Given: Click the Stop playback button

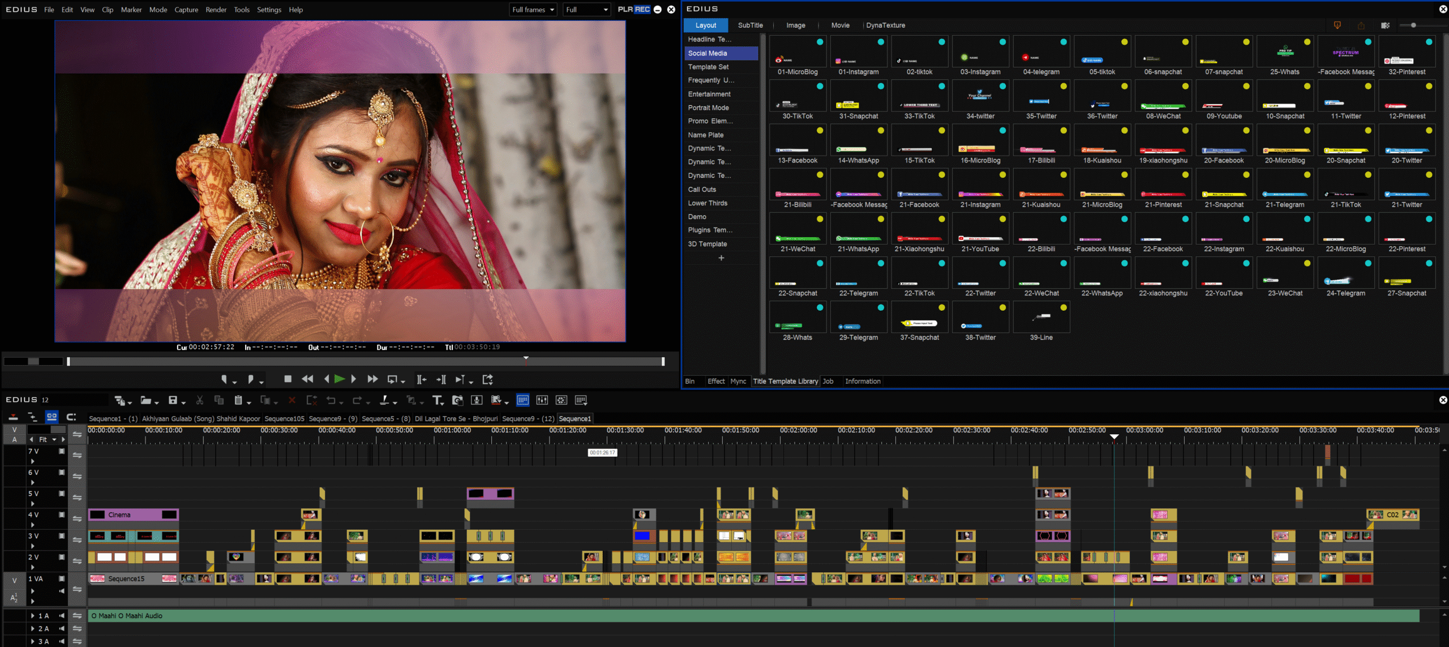Looking at the screenshot, I should pyautogui.click(x=288, y=379).
